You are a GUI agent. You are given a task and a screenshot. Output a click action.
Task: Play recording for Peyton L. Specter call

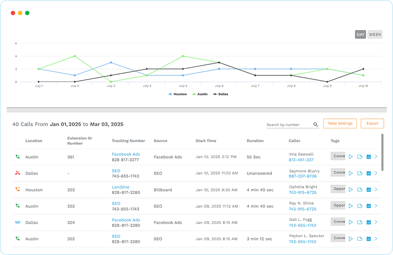(x=351, y=239)
